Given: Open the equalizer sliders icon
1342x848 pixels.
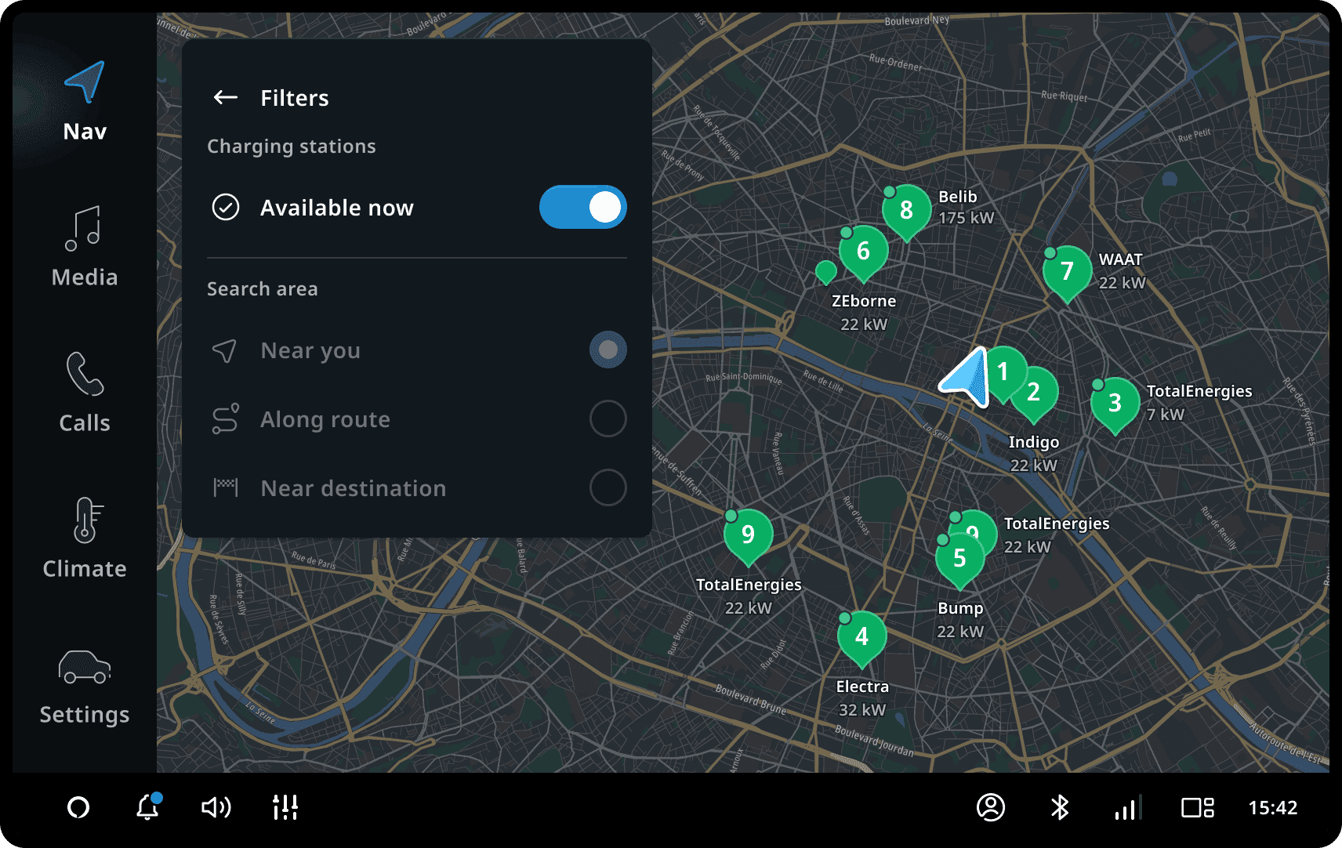Looking at the screenshot, I should click(285, 807).
